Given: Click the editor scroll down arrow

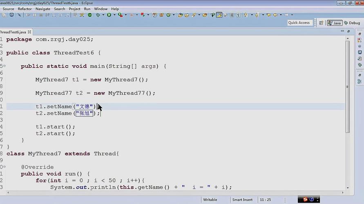Looking at the screenshot, I should pos(348,188).
